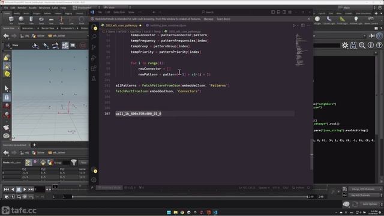Select Houdini viewport Select tool arrow
This screenshot has height=216, width=384.
[7, 88]
